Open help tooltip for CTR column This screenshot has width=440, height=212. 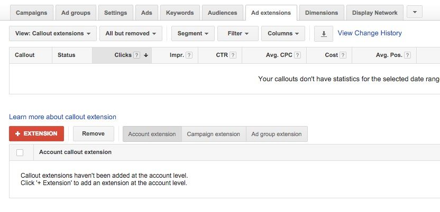[233, 55]
